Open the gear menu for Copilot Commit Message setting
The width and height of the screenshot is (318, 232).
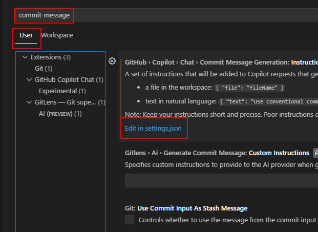[x=112, y=61]
